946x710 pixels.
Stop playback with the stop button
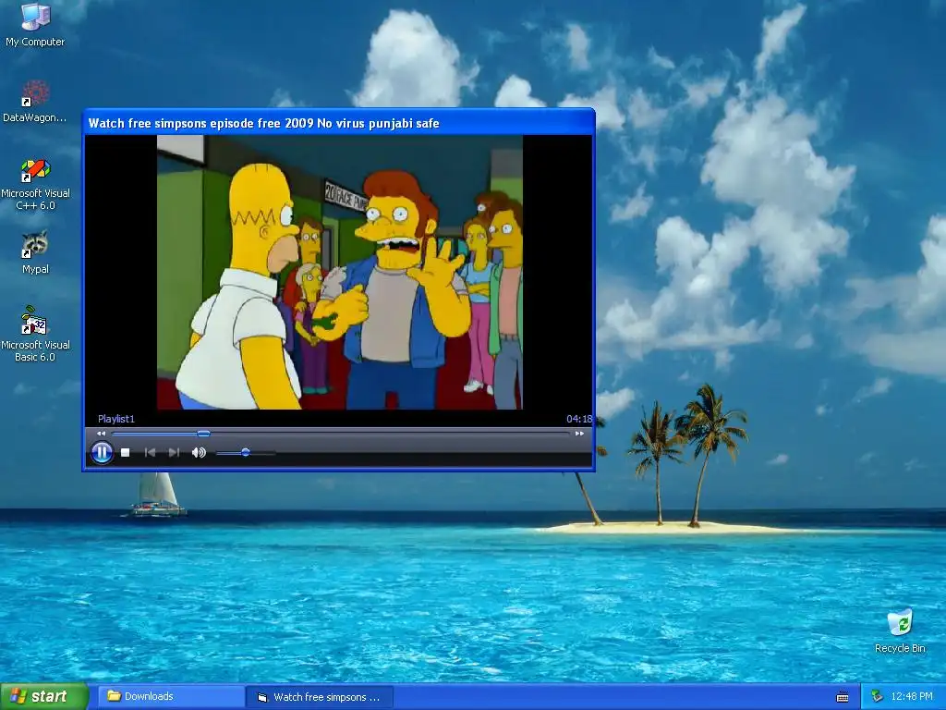click(x=126, y=452)
